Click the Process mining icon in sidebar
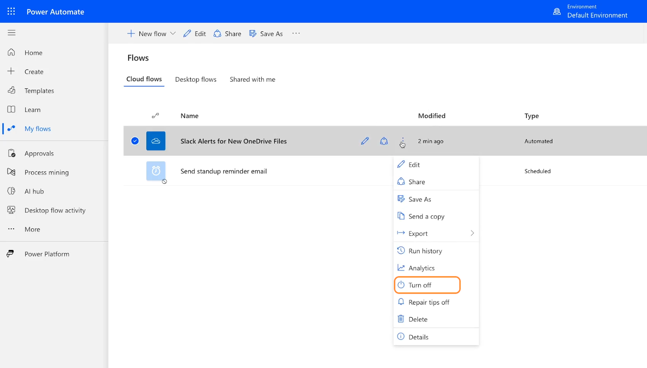The image size is (647, 368). [x=11, y=172]
